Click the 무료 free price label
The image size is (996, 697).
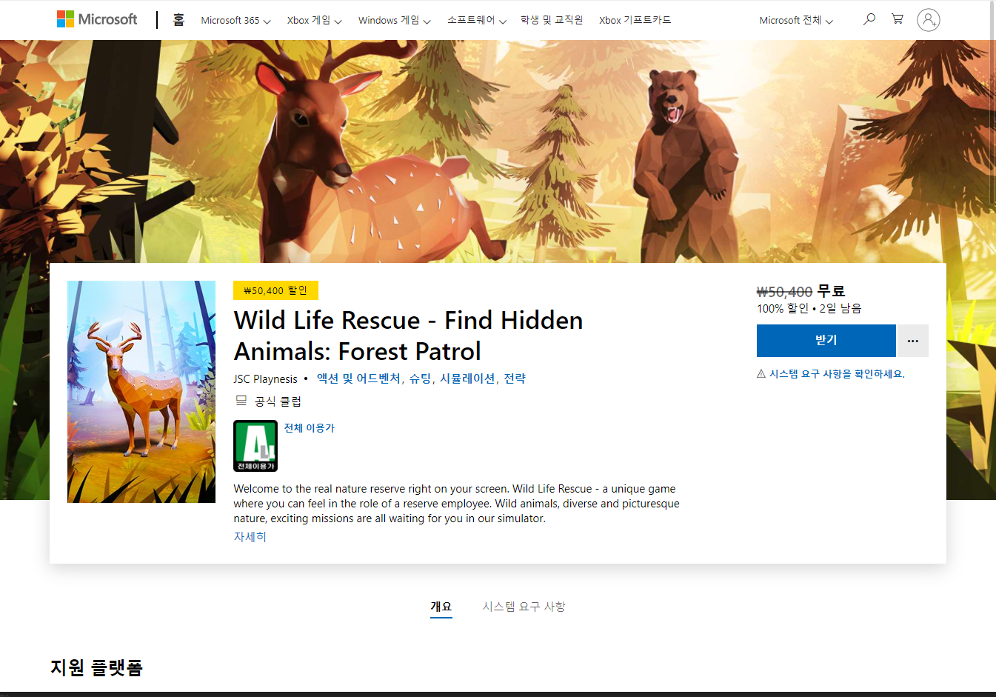tap(831, 291)
